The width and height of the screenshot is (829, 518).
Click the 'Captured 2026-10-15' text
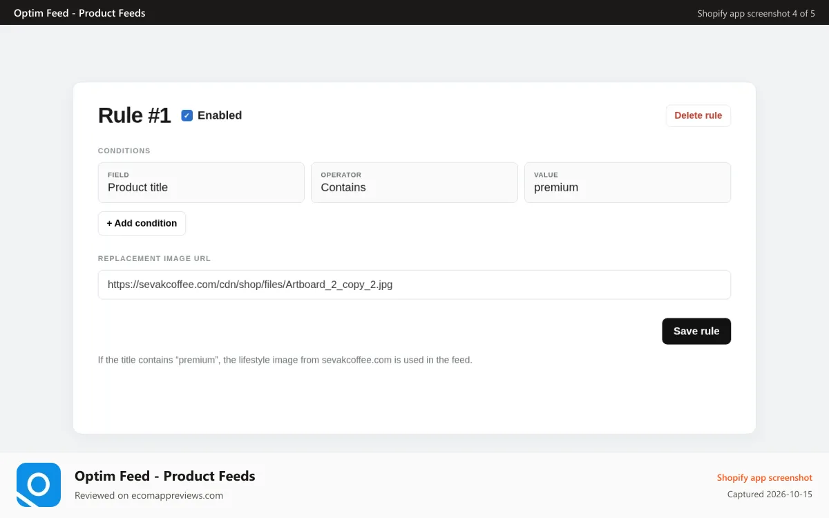coord(770,495)
